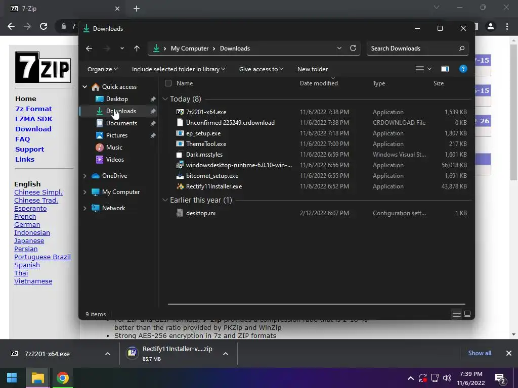This screenshot has height=388, width=518.
Task: Switch the 7-Zip site to German
Action: pyautogui.click(x=27, y=225)
